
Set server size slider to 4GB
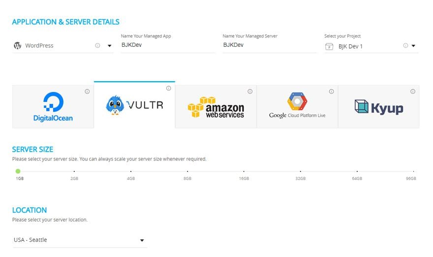coord(131,171)
